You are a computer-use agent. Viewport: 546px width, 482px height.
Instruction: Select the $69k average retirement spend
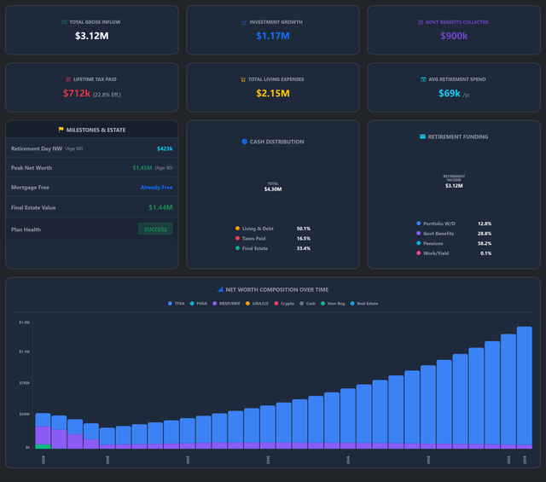[x=450, y=93]
